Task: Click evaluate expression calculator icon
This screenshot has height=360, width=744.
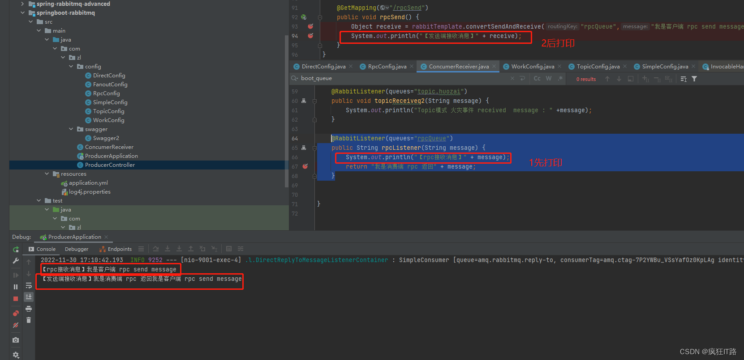Action: pos(229,249)
